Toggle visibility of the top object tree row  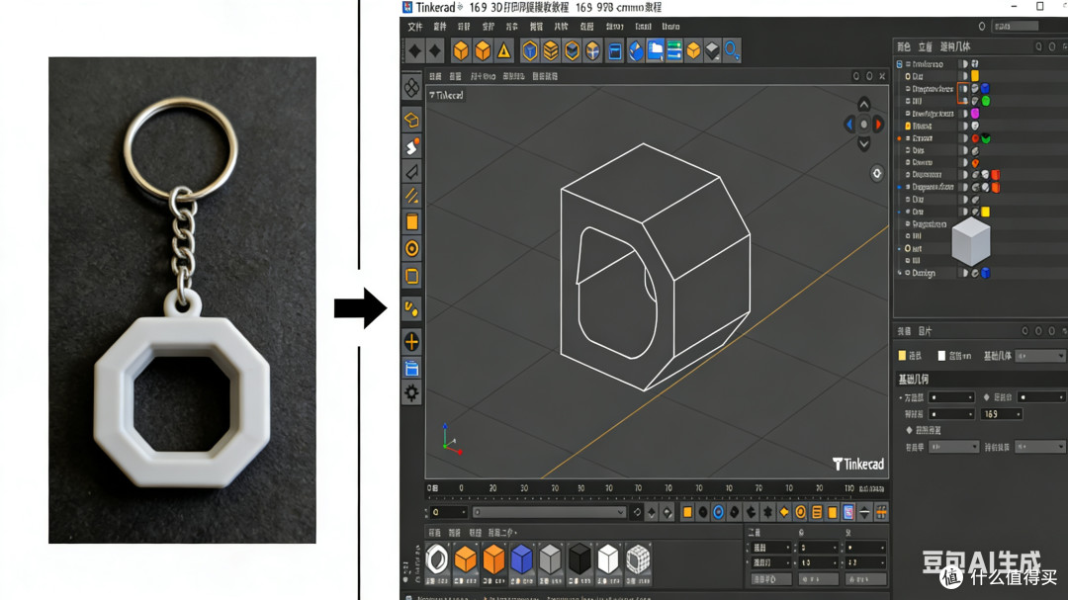tap(964, 64)
